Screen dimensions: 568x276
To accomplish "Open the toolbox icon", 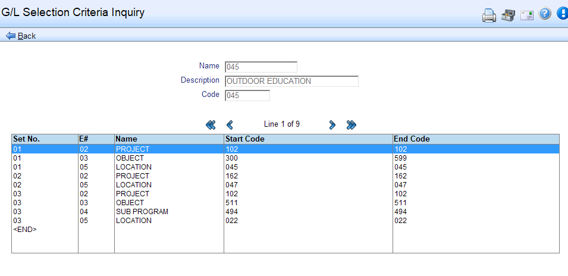I will [507, 15].
